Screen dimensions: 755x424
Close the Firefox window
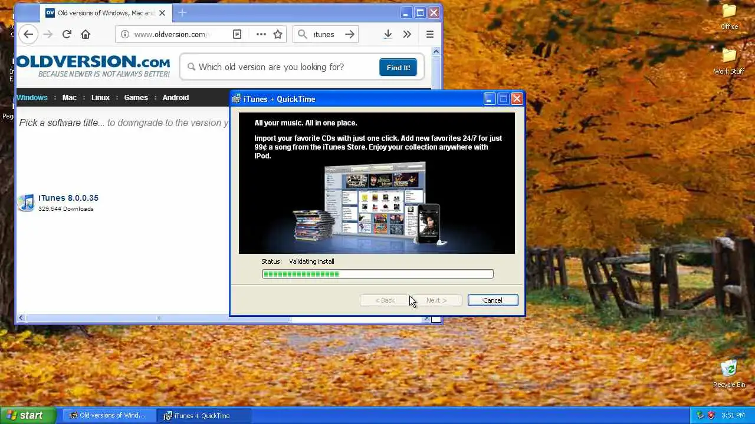(x=434, y=13)
